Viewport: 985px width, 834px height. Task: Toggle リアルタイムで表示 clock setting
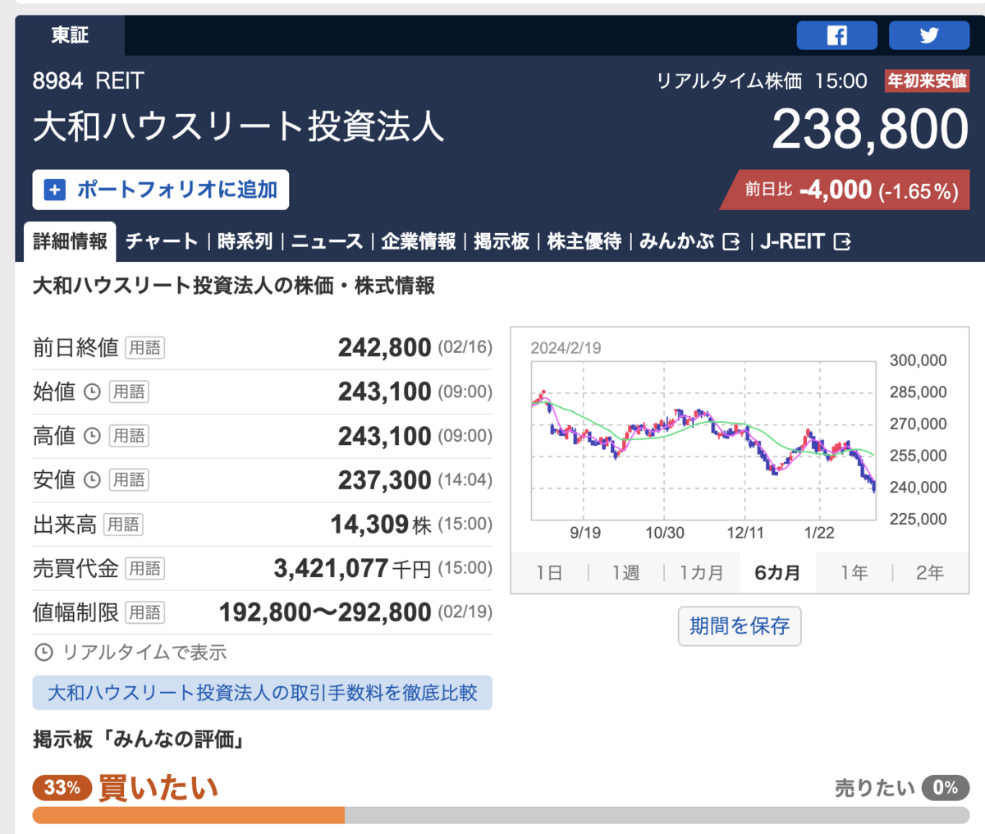tap(130, 653)
